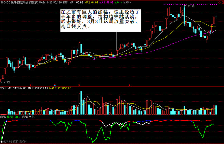224x144 pixels.
Task: Click the green MA4 label
Action: coord(118,2)
